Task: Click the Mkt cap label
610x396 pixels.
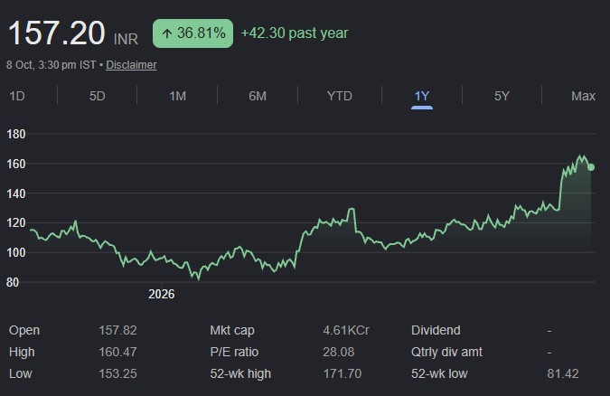Action: click(232, 330)
